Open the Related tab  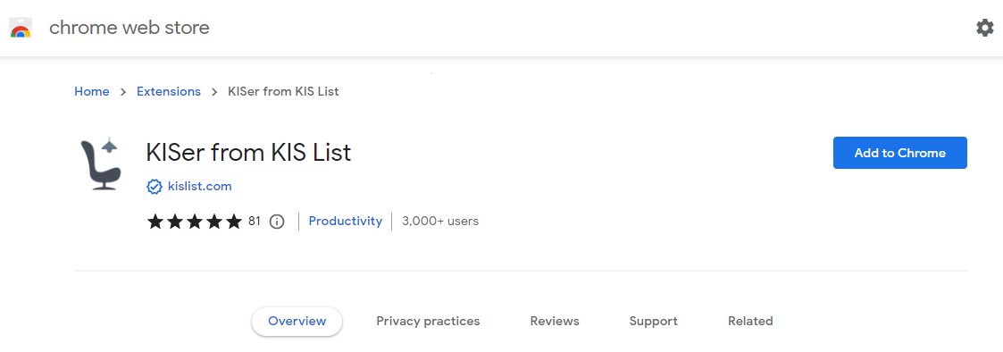click(750, 322)
